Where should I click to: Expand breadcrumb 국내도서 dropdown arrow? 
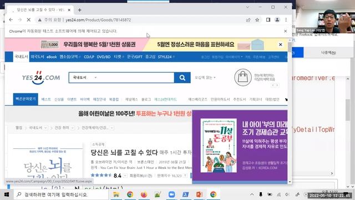pyautogui.click(x=45, y=128)
